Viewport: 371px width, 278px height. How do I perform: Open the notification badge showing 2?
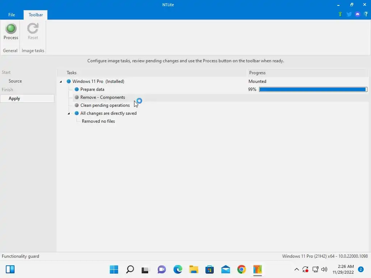[x=360, y=269]
